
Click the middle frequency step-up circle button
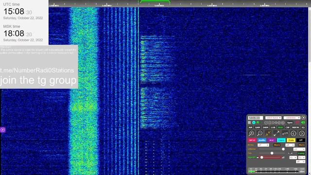click(279, 122)
